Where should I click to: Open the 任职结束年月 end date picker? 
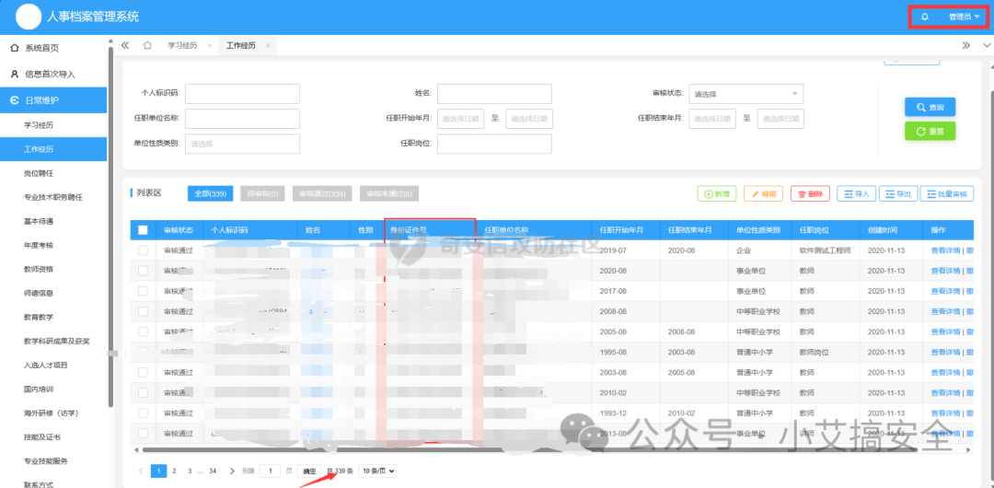pos(780,119)
